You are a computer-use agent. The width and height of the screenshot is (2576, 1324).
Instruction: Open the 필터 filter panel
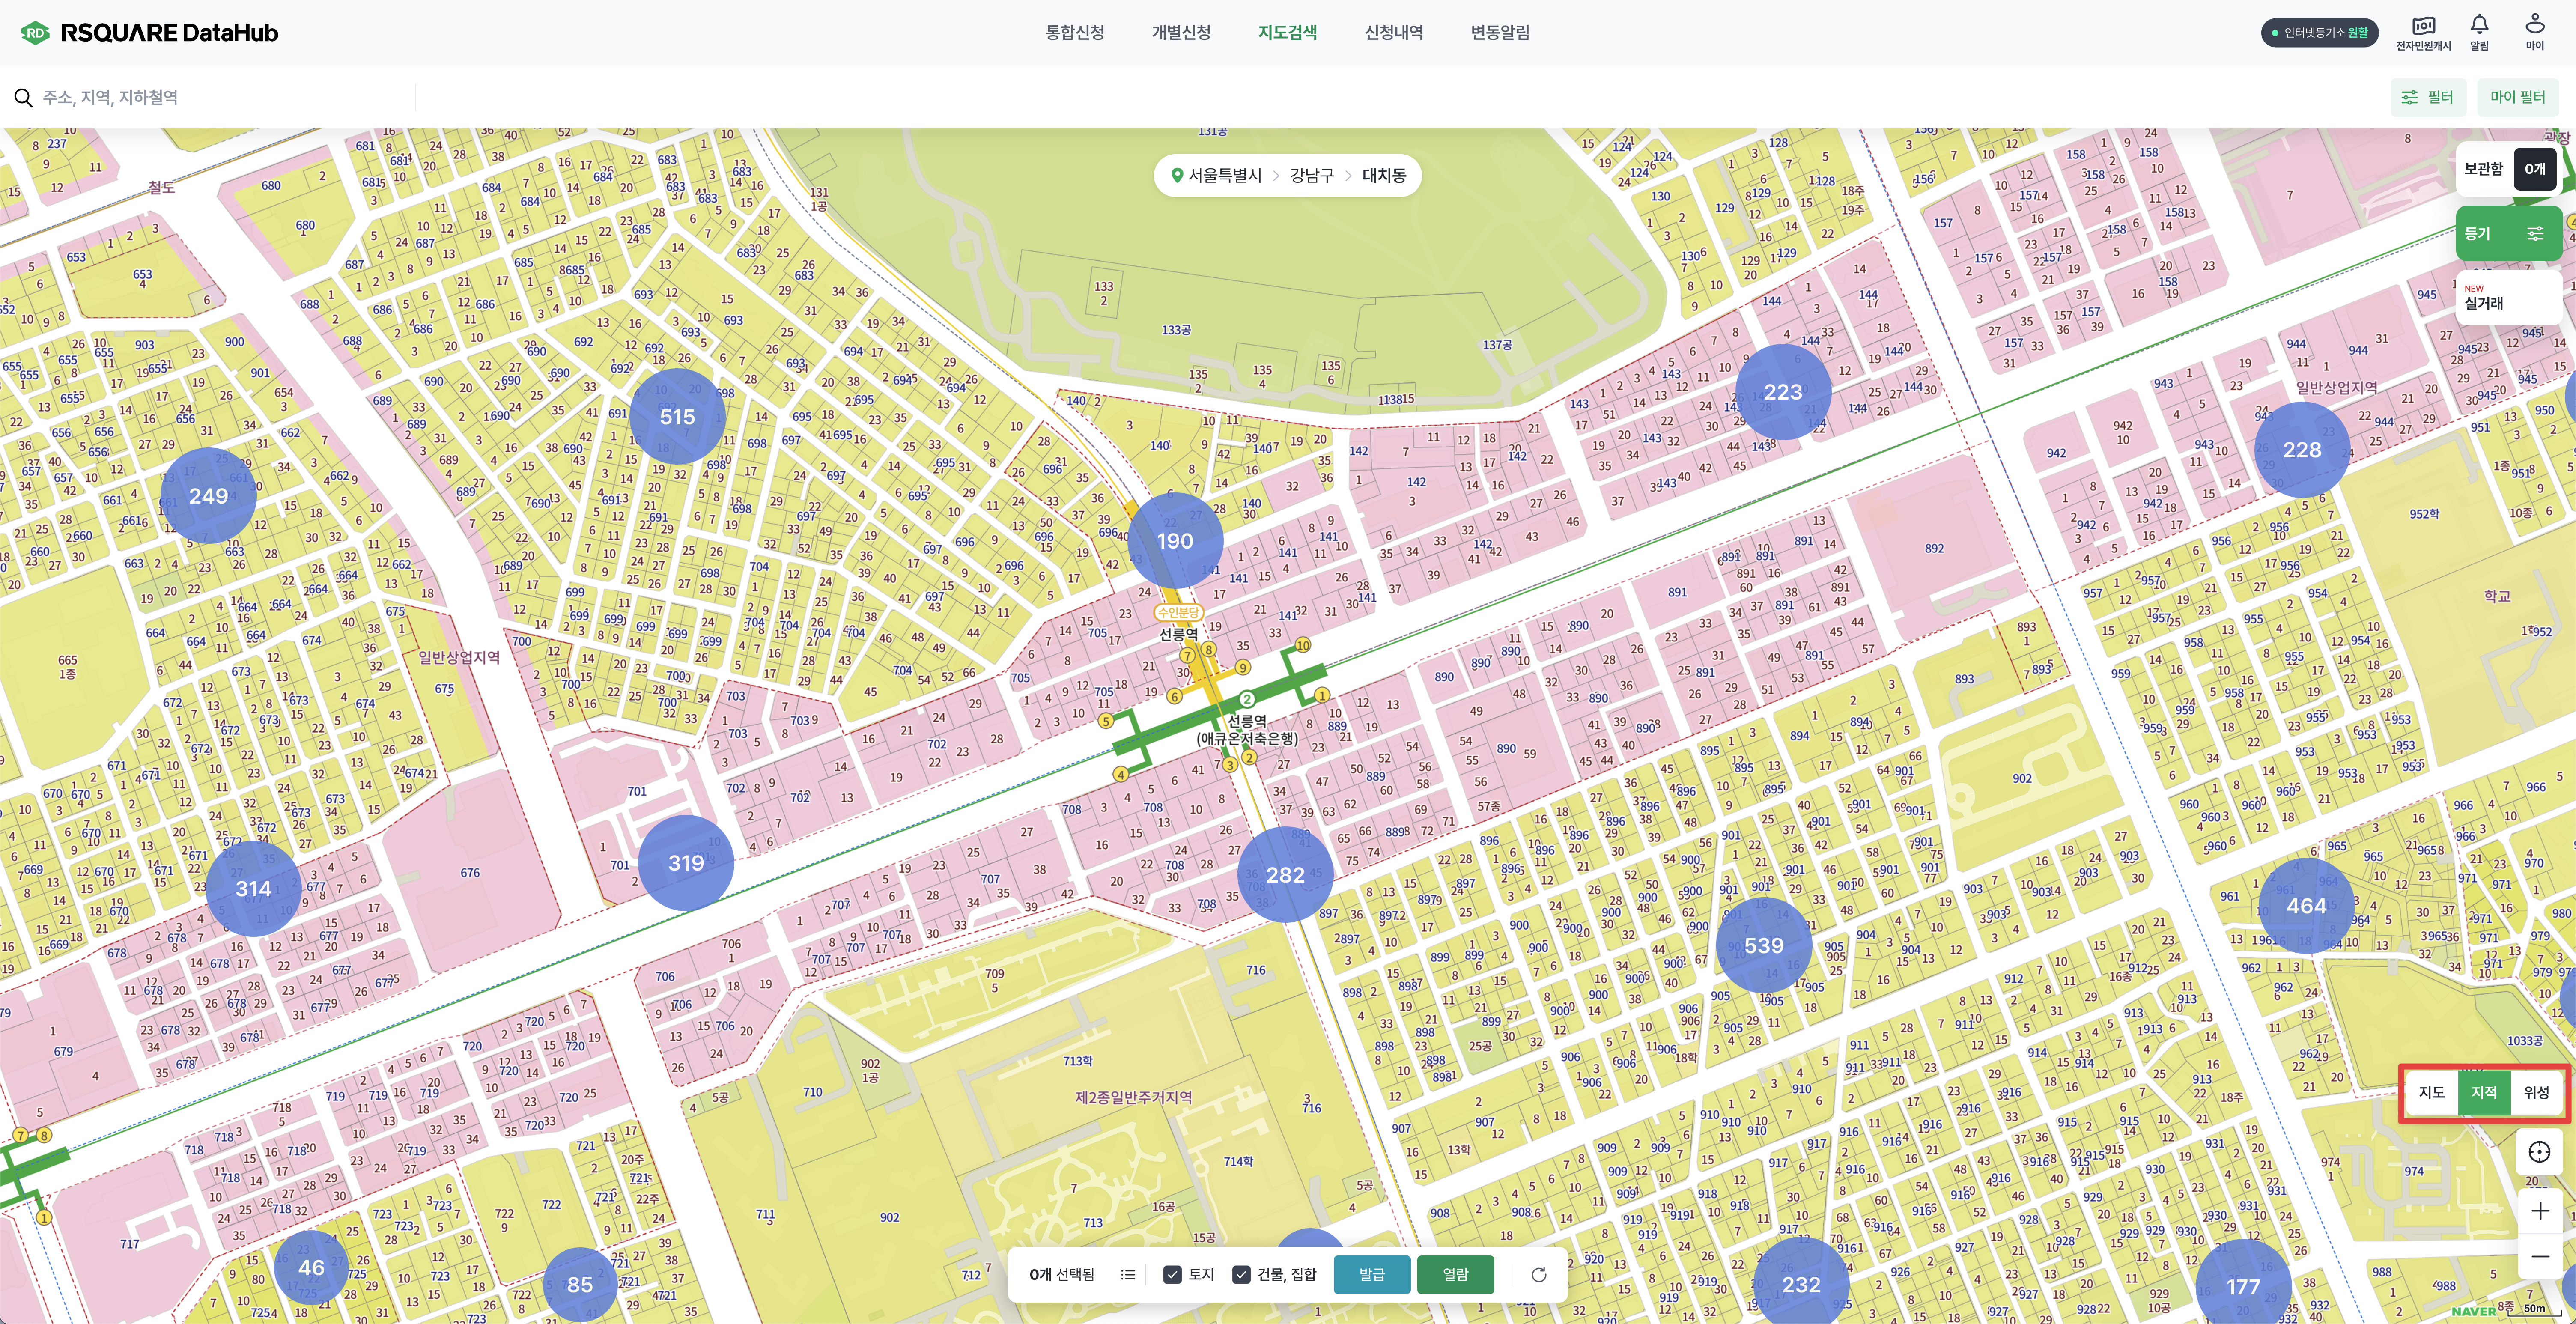2428,97
